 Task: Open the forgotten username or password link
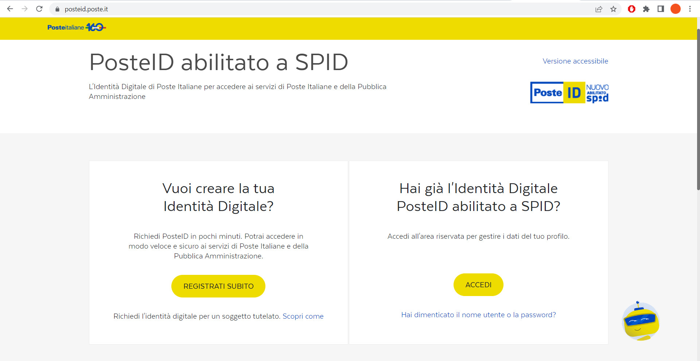[478, 315]
